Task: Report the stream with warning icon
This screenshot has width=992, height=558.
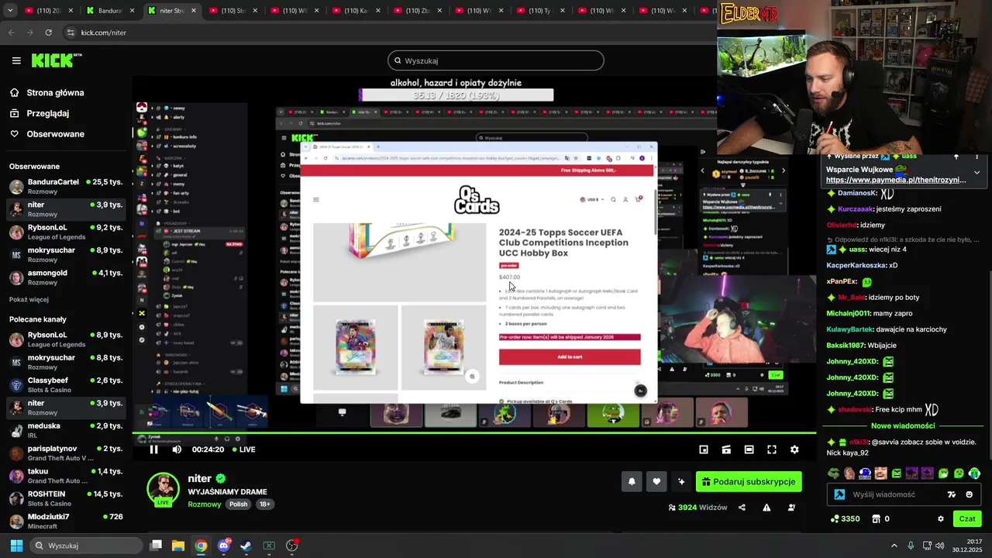Action: [x=766, y=508]
